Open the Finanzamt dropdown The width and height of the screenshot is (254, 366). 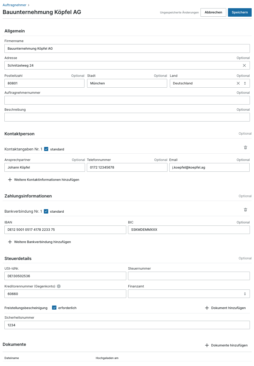click(189, 294)
